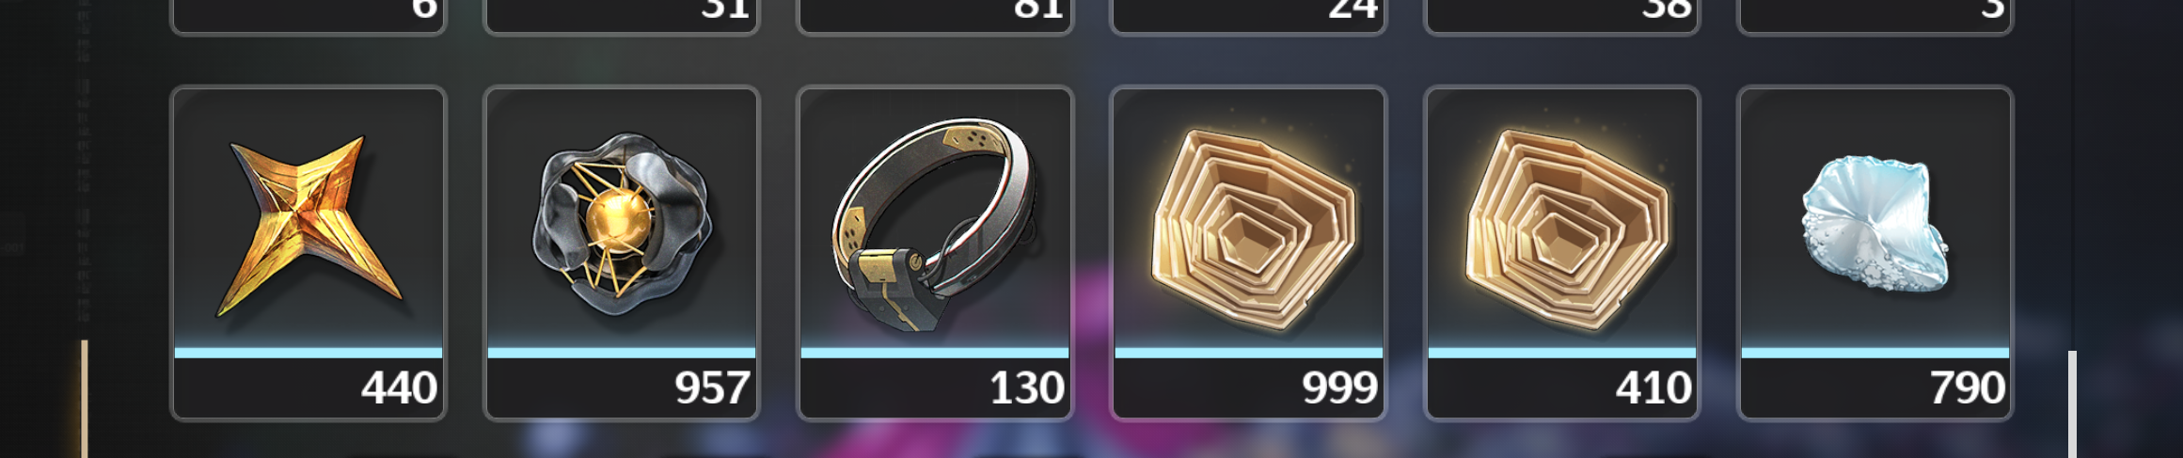
Task: Select the gold spiral shell with count 410
Action: click(1562, 252)
